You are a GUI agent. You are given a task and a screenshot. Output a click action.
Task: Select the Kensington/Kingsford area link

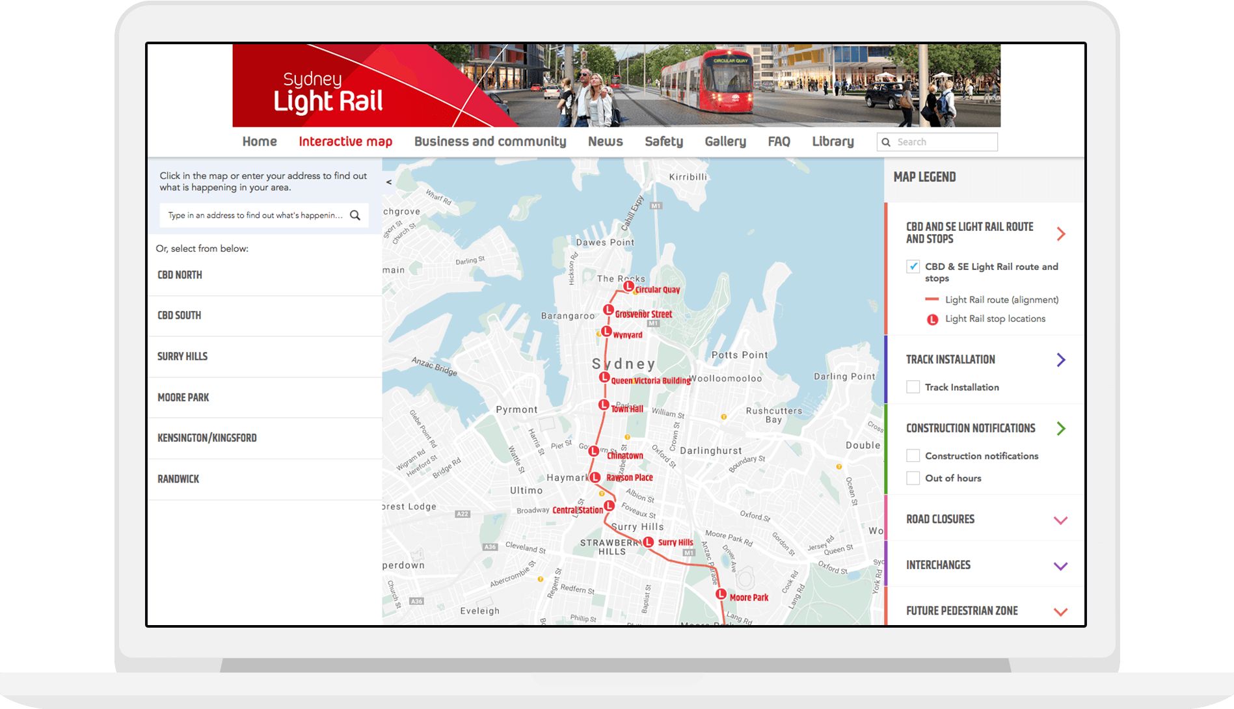click(x=207, y=438)
